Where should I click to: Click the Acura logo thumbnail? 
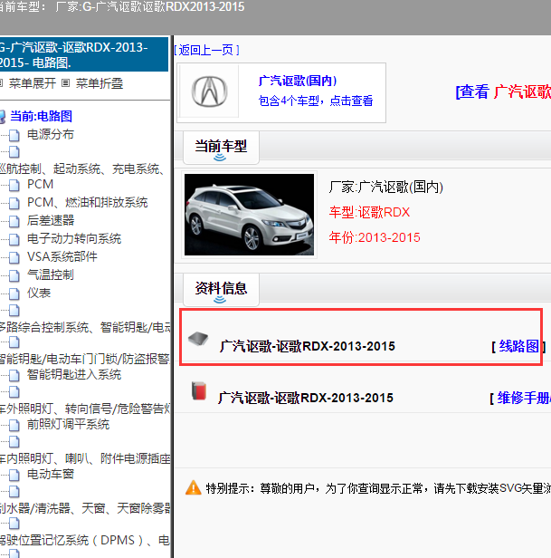[x=209, y=91]
